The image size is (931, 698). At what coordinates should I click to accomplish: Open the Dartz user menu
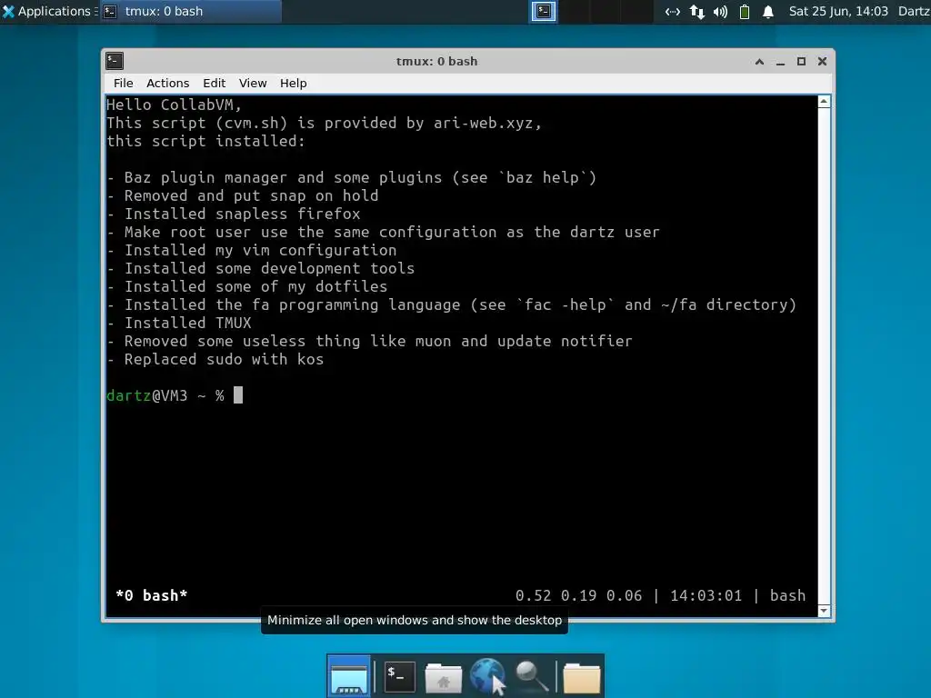tap(914, 11)
